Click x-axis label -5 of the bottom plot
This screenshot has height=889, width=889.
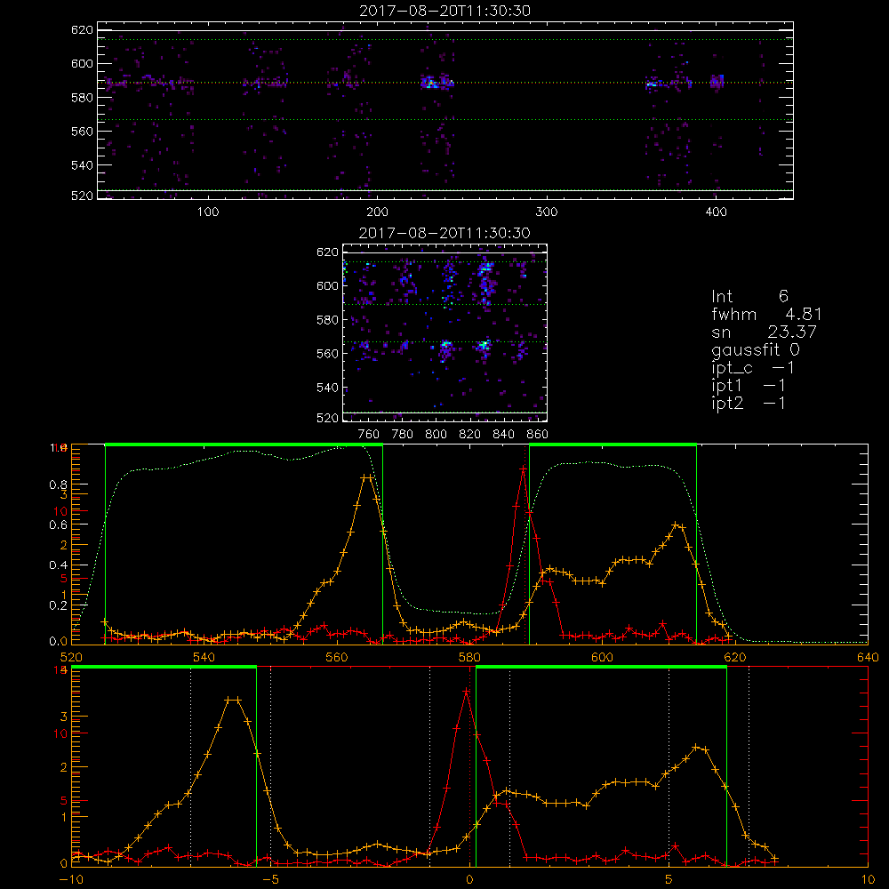[x=273, y=879]
